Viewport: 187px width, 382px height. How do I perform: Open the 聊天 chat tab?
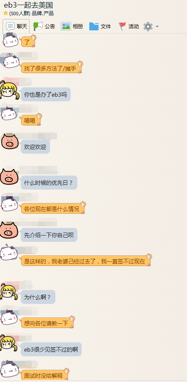coord(16,26)
